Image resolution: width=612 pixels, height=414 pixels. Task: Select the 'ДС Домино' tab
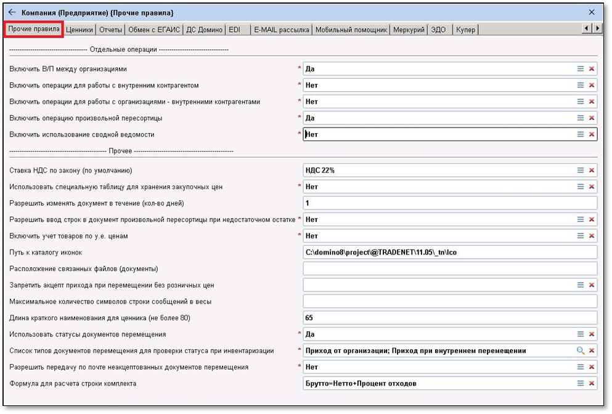pyautogui.click(x=204, y=30)
